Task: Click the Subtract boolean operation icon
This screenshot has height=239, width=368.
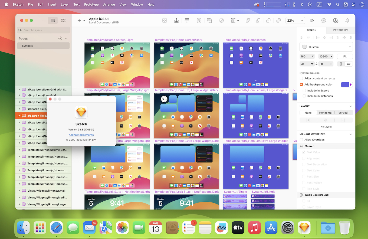Action: [x=258, y=21]
